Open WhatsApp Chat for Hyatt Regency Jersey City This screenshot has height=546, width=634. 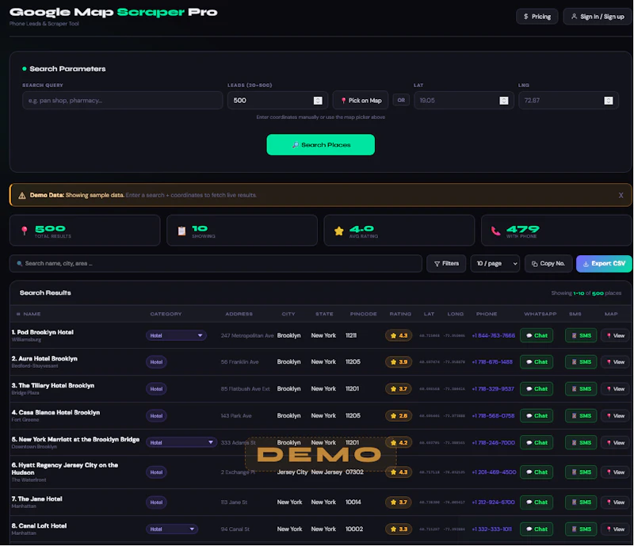pos(537,472)
